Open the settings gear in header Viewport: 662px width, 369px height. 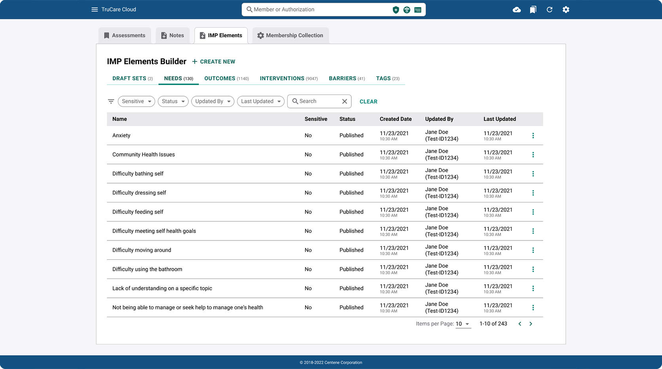[x=566, y=10]
